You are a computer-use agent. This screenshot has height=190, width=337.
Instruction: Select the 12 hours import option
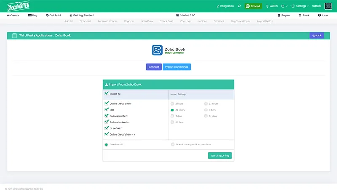(x=206, y=103)
